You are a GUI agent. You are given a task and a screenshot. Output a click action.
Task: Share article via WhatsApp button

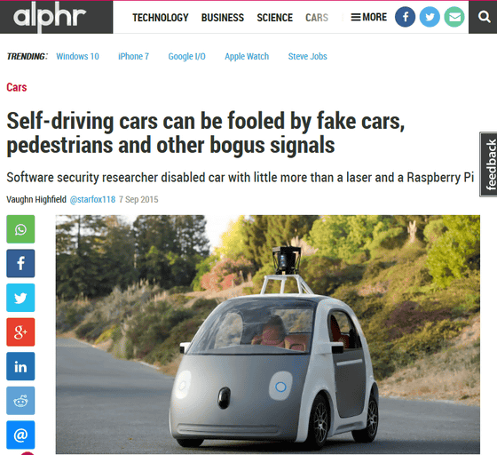point(20,229)
